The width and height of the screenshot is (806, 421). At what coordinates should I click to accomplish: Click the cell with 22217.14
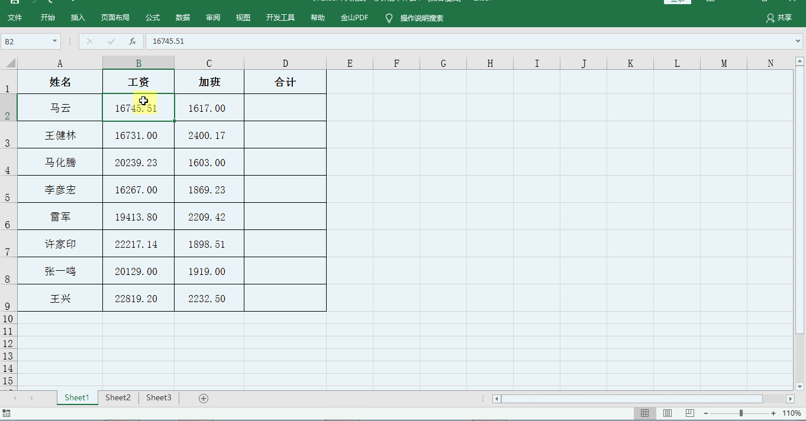point(138,244)
